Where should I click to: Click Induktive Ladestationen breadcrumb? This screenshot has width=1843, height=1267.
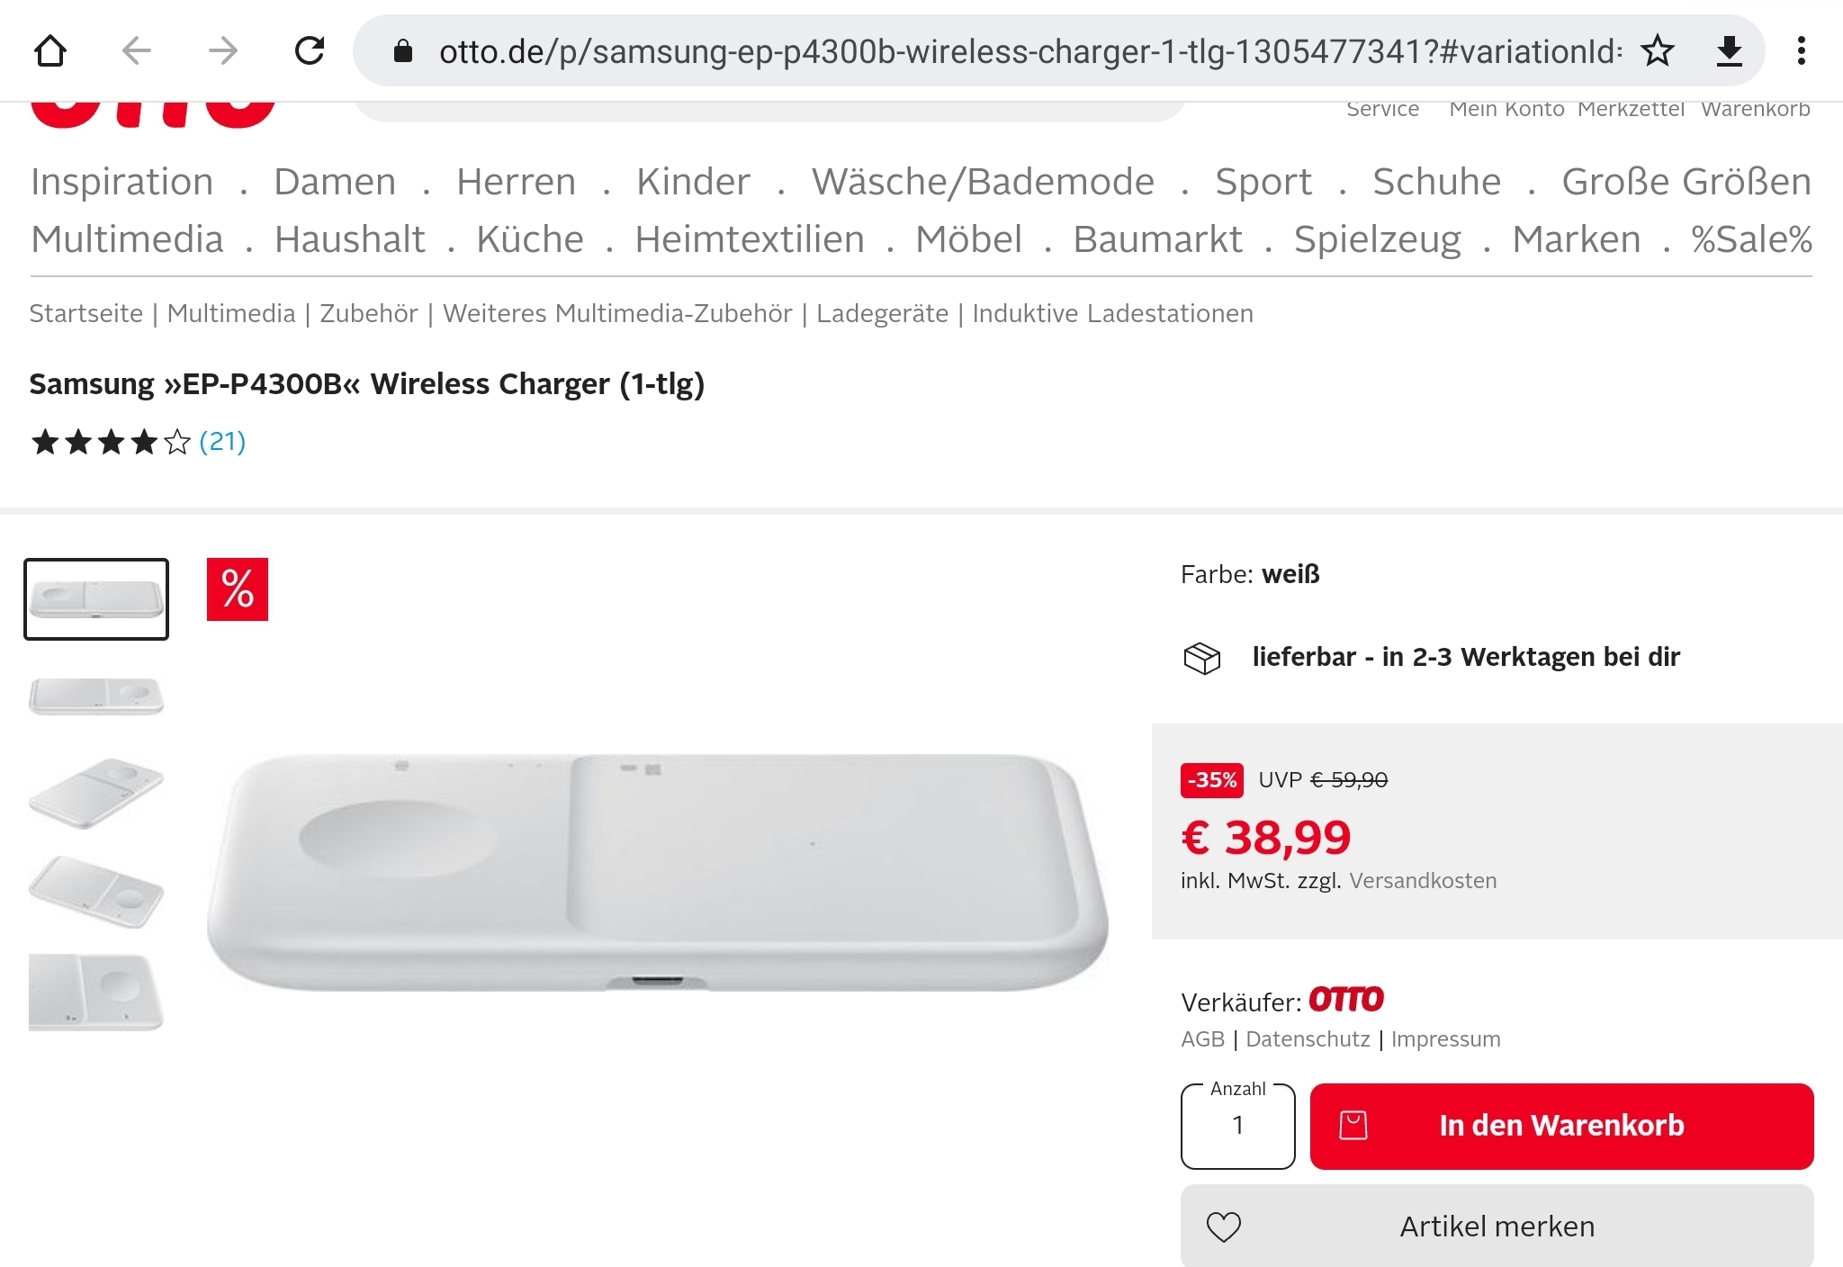[x=1112, y=313]
